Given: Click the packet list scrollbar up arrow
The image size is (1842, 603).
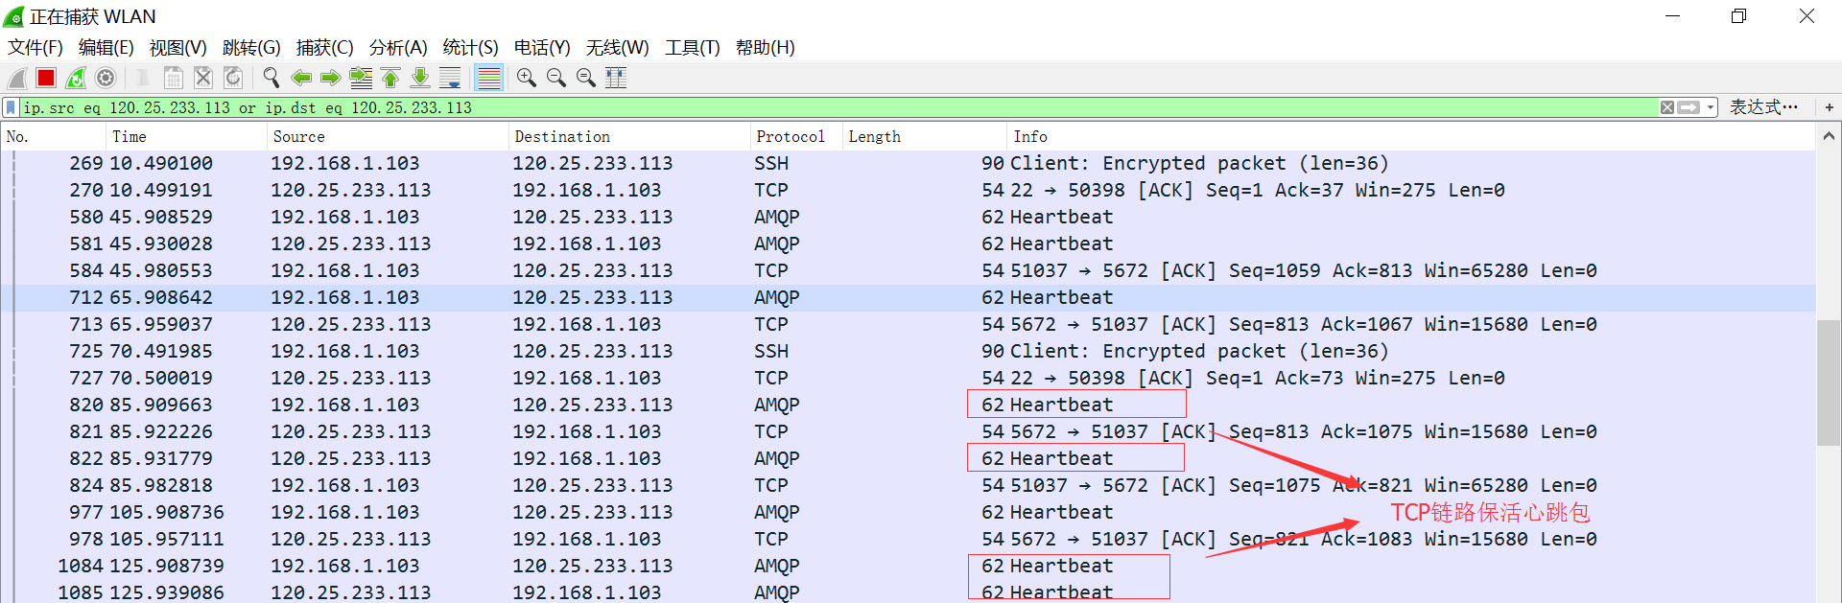Looking at the screenshot, I should (1829, 136).
